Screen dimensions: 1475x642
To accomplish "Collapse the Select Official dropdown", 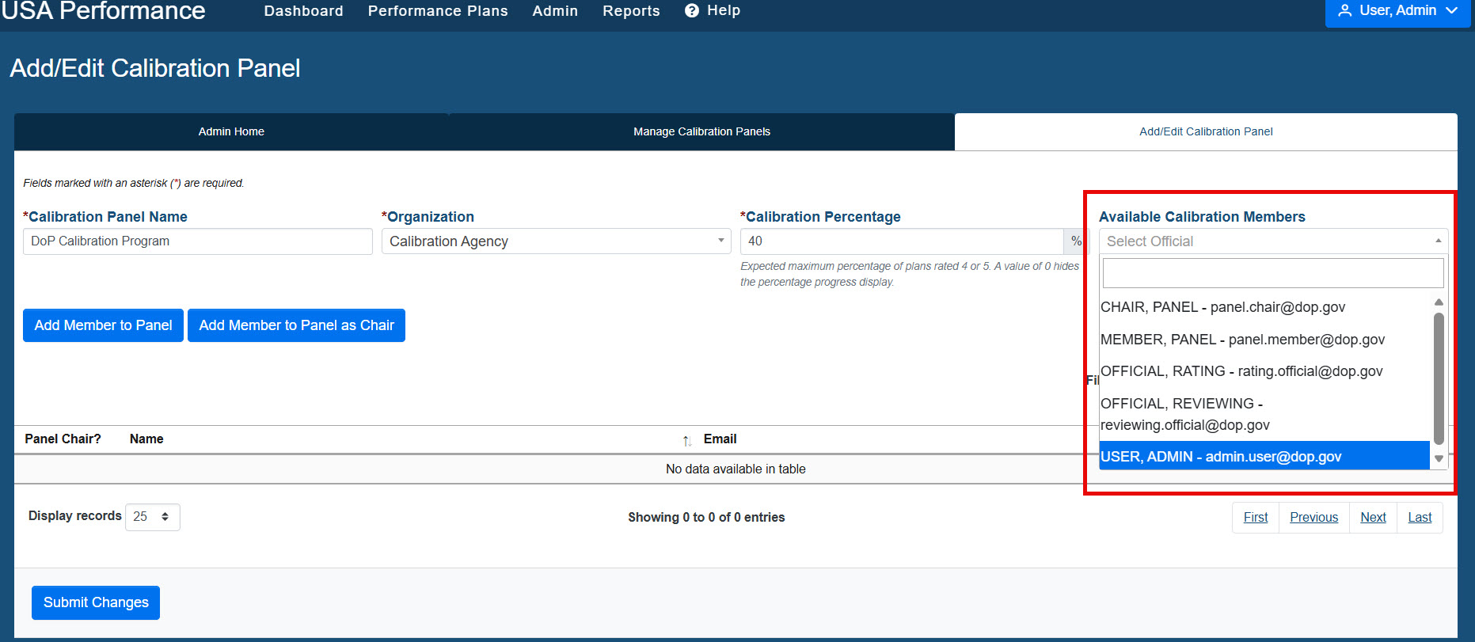I will (1273, 241).
